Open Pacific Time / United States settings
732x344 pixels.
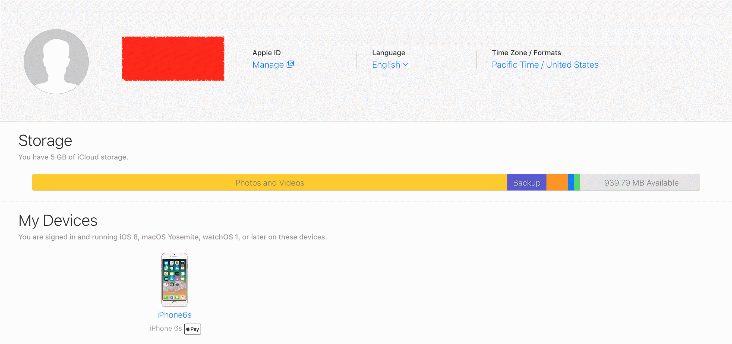[x=545, y=65]
